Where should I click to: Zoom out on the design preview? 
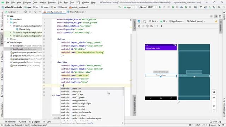[214, 102]
